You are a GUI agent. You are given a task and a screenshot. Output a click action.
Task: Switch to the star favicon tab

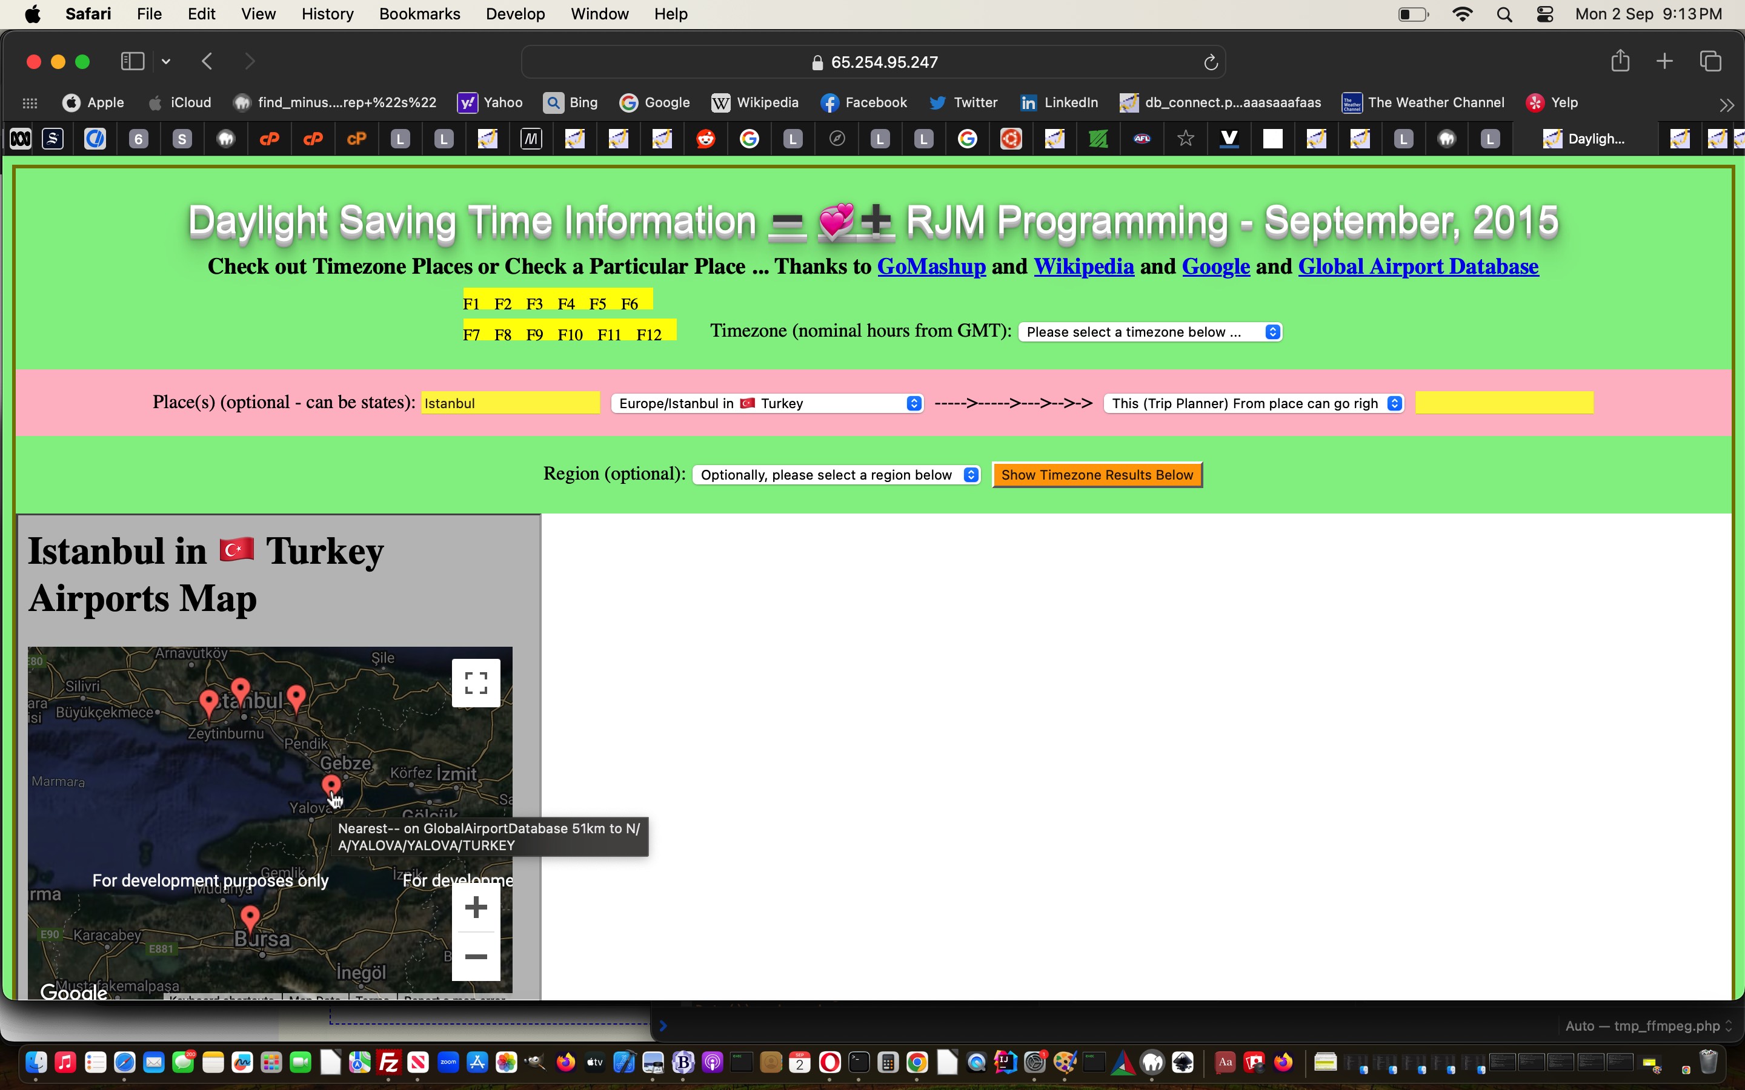(x=1185, y=139)
